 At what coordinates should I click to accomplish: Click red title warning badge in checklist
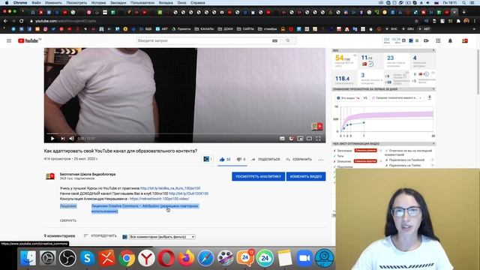coord(365,150)
